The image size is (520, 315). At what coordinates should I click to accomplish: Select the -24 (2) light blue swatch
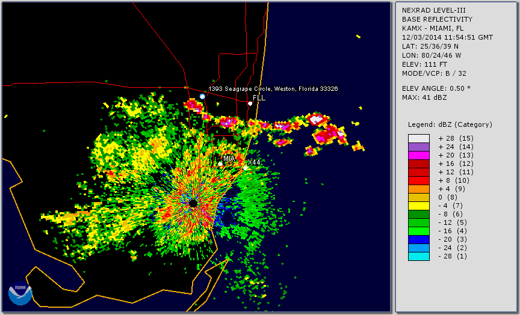pyautogui.click(x=419, y=248)
